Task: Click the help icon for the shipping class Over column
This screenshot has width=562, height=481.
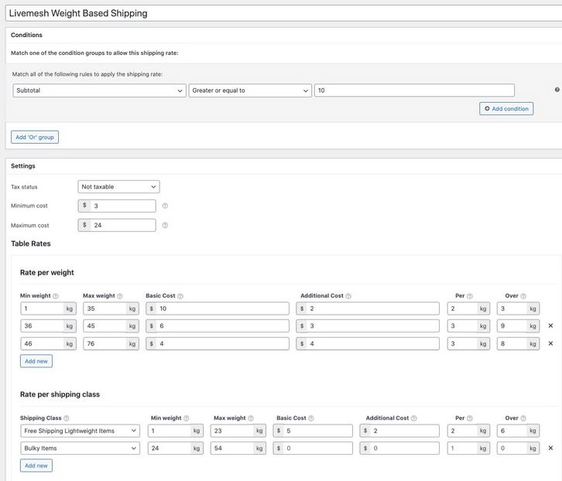Action: click(523, 418)
